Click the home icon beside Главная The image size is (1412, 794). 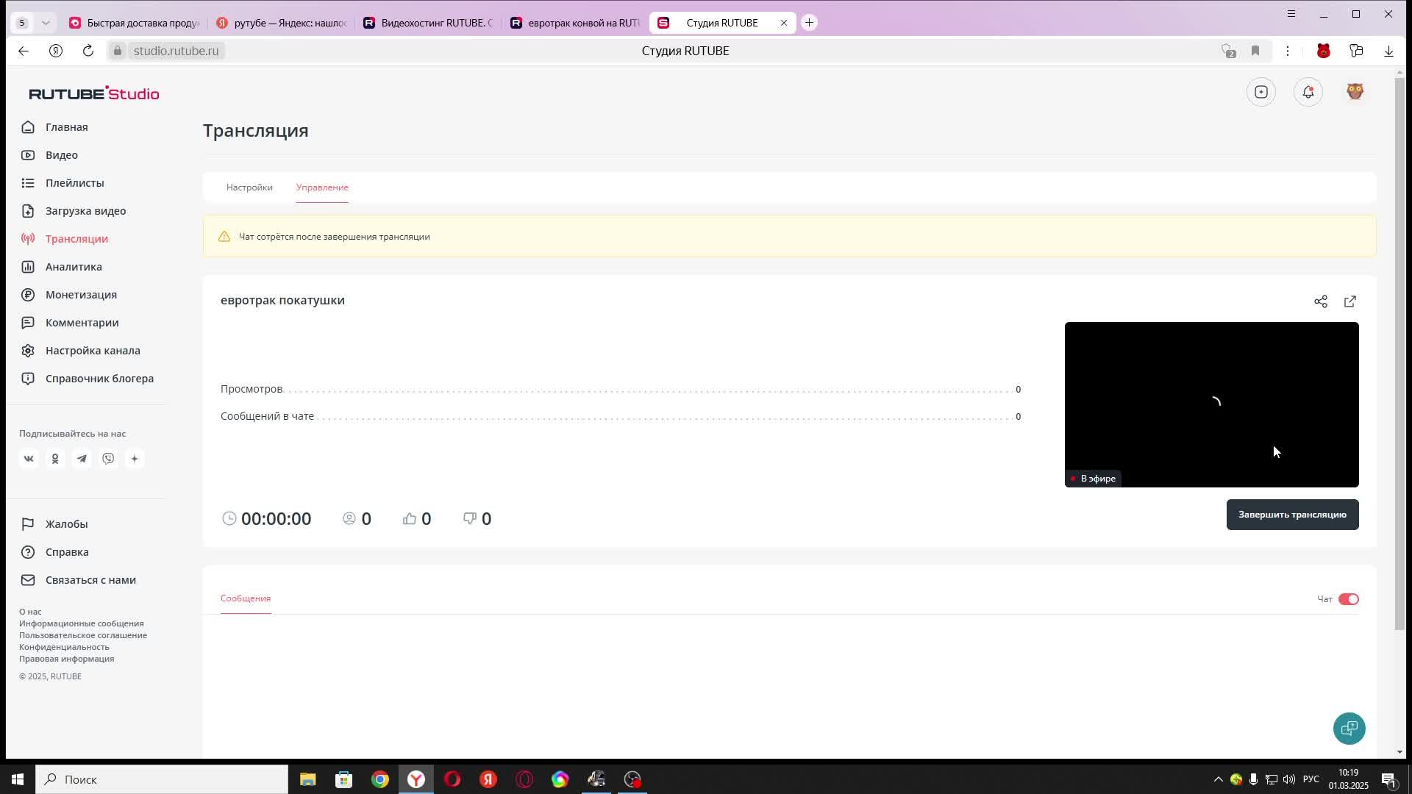pos(28,127)
